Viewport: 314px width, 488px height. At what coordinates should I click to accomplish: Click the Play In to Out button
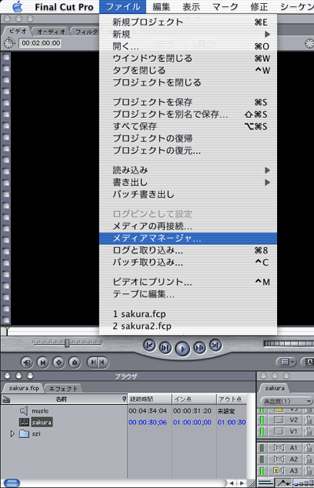[x=165, y=348]
